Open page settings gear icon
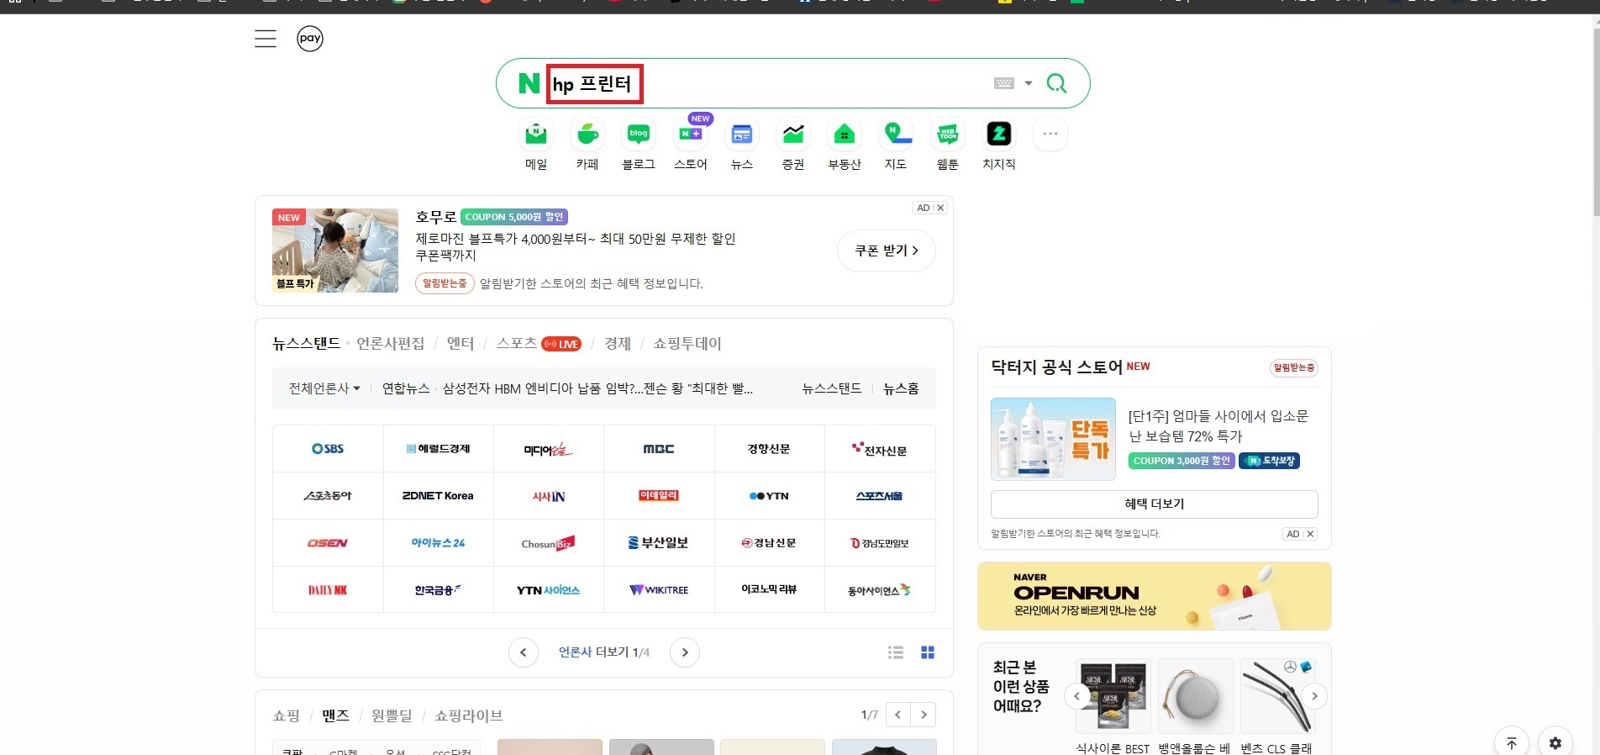 [1555, 743]
